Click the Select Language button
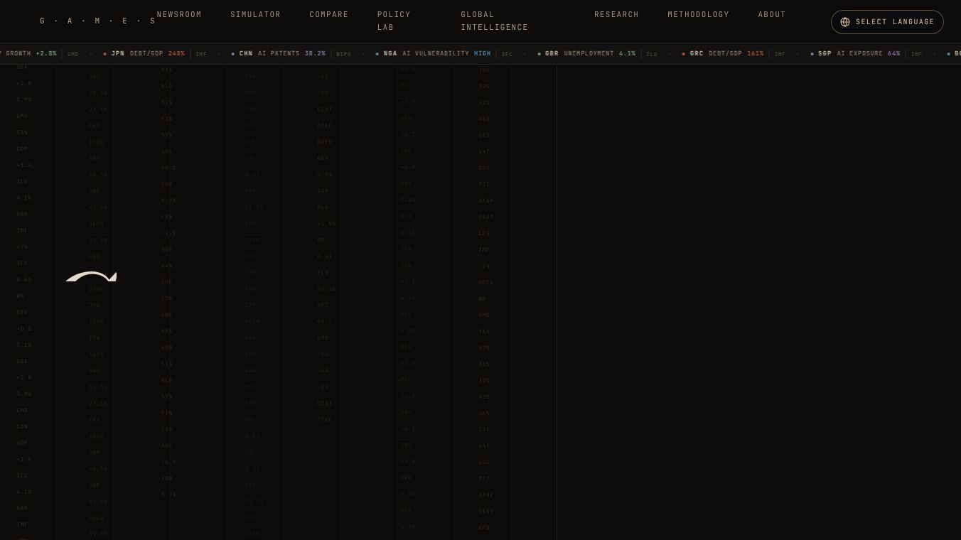The image size is (961, 540). pos(887,22)
